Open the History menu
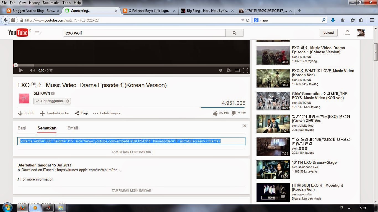This screenshot has height=212, width=378. tap(34, 2)
